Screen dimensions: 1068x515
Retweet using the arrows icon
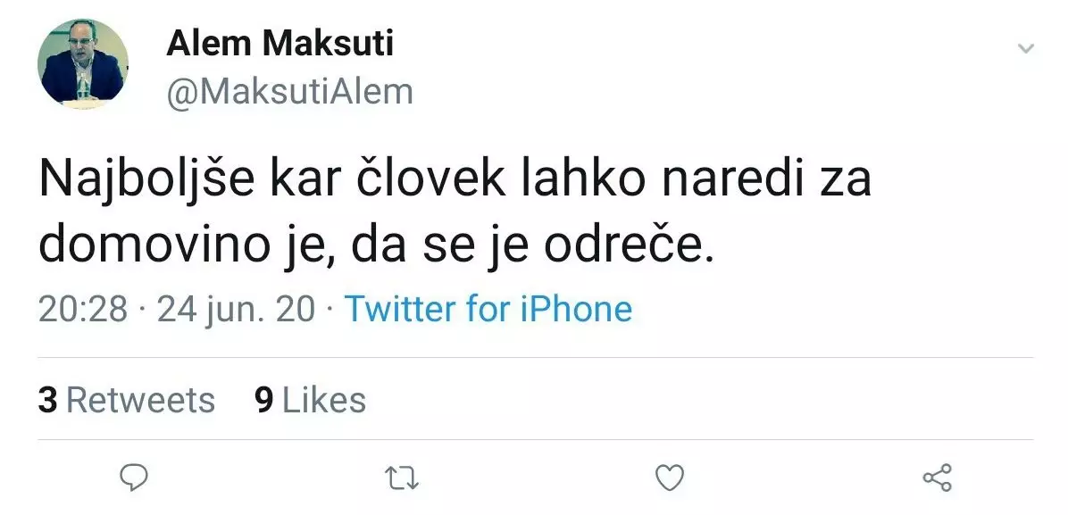tap(401, 478)
